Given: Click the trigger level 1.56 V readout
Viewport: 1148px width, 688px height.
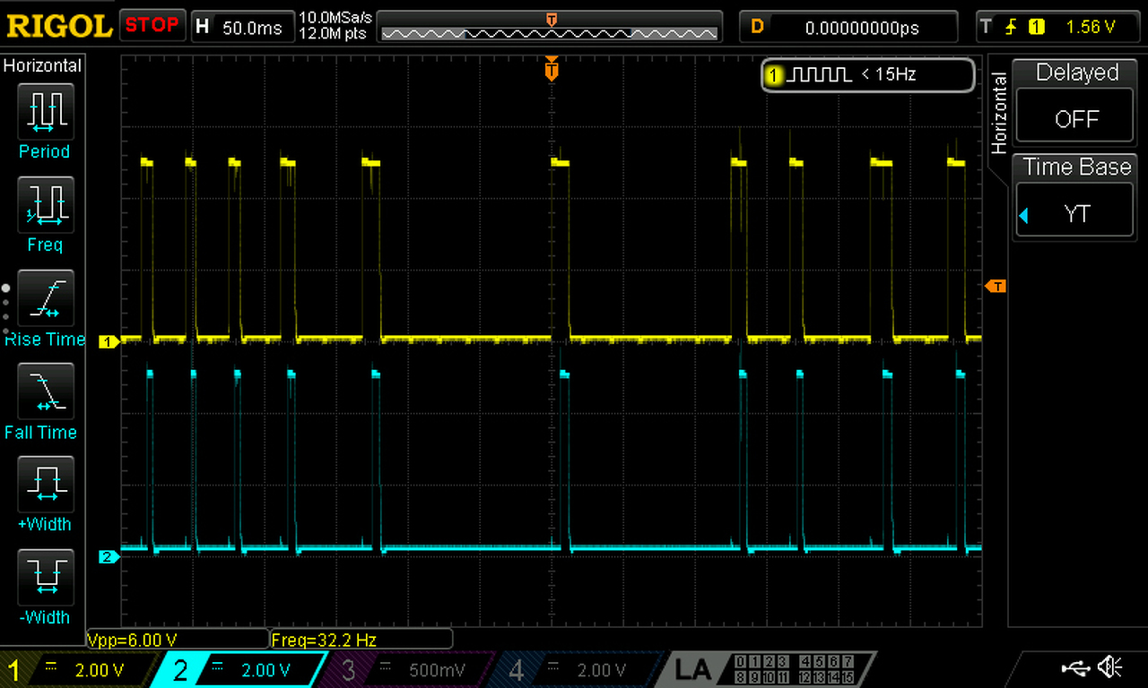Looking at the screenshot, I should [1091, 27].
